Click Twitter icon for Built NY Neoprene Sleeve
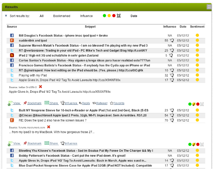 (x=12, y=110)
